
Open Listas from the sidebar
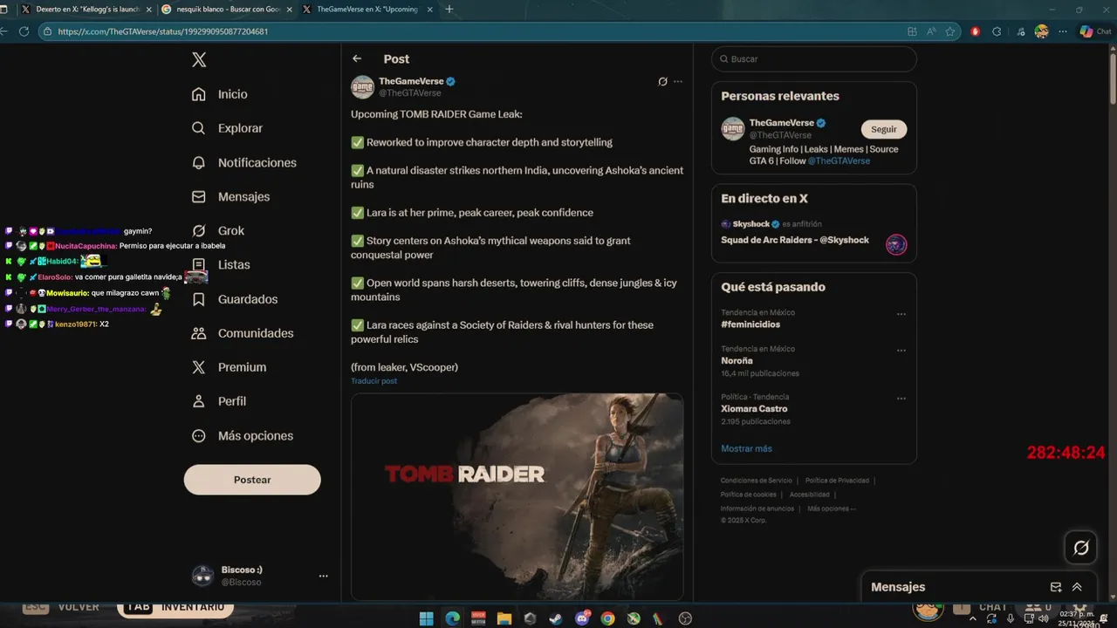click(x=220, y=265)
